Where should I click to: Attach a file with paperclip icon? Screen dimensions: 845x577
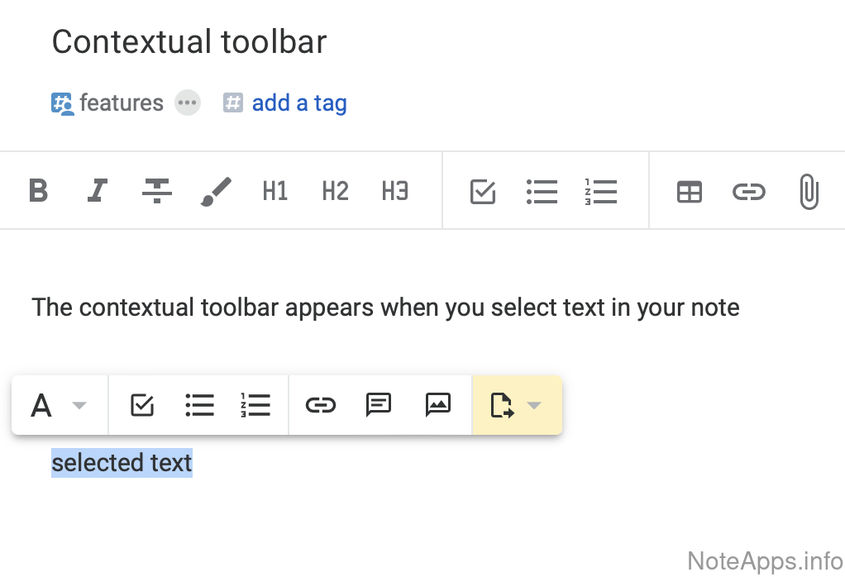tap(808, 192)
